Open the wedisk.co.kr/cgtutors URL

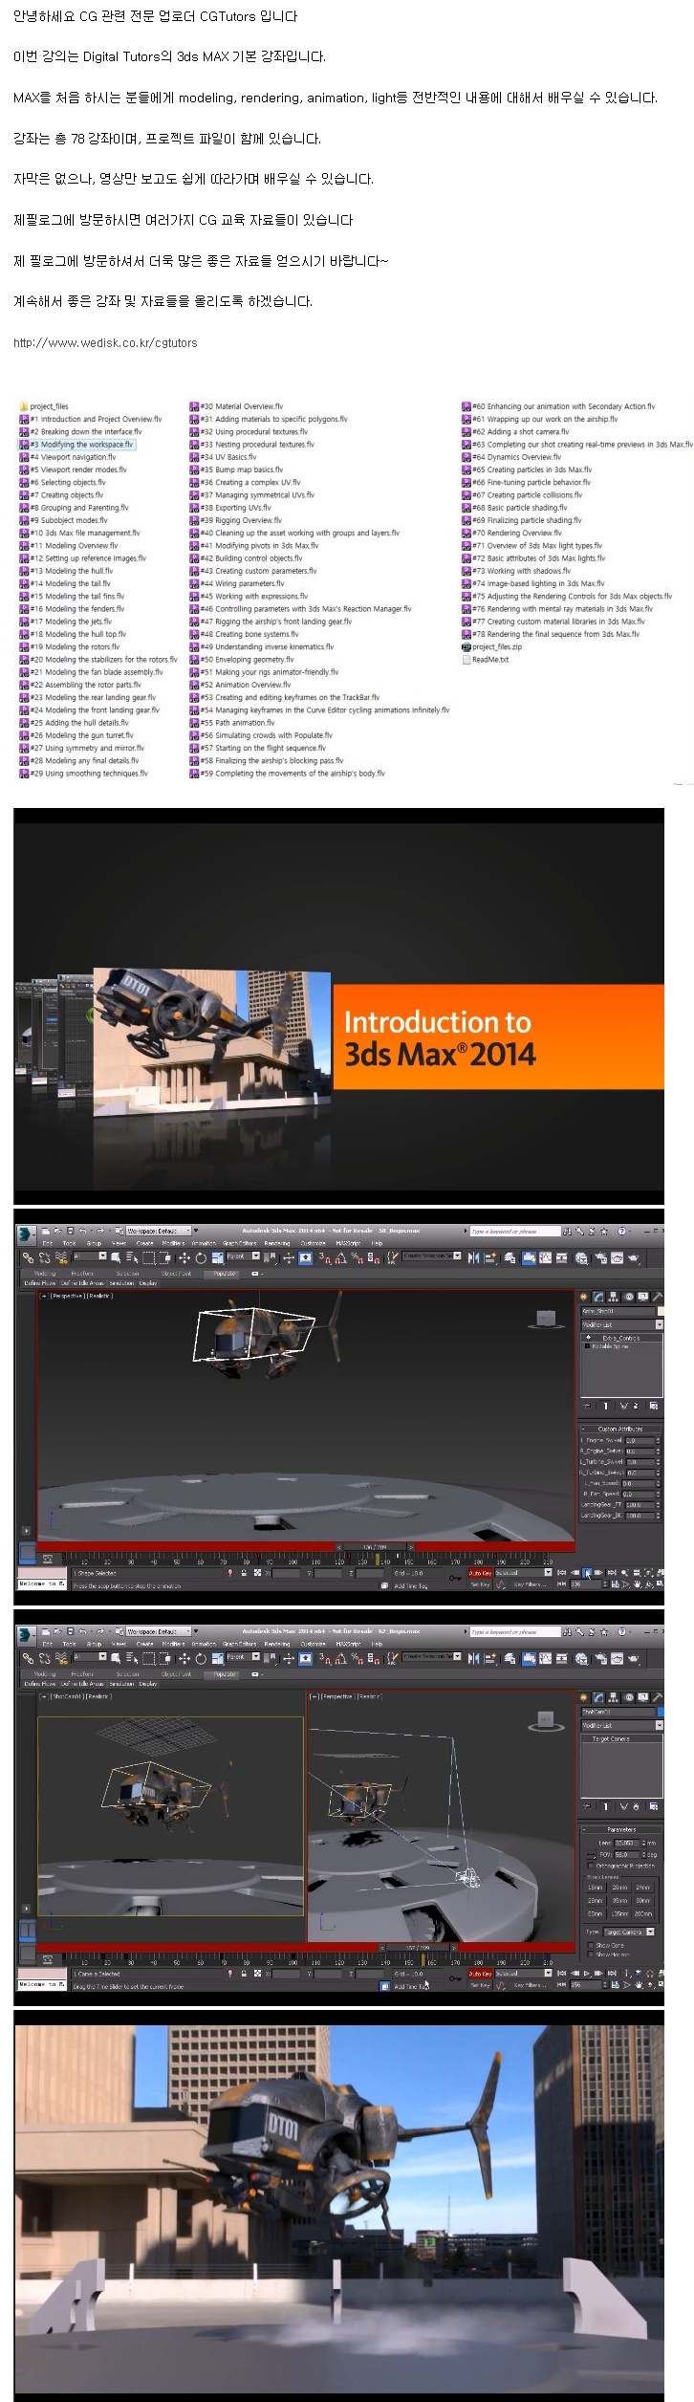(105, 342)
